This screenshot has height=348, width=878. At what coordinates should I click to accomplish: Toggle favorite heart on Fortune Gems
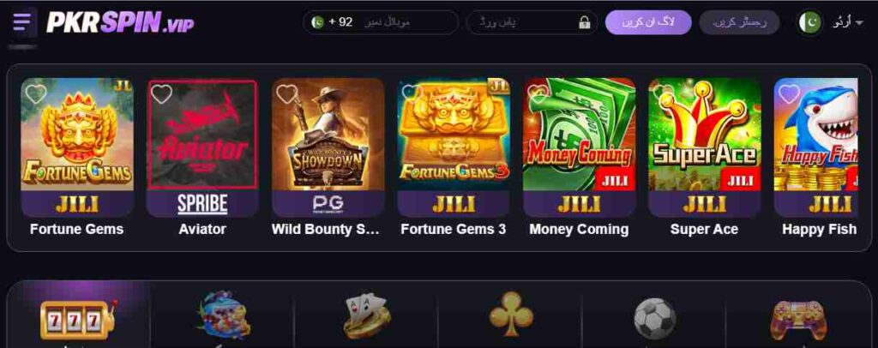[36, 93]
